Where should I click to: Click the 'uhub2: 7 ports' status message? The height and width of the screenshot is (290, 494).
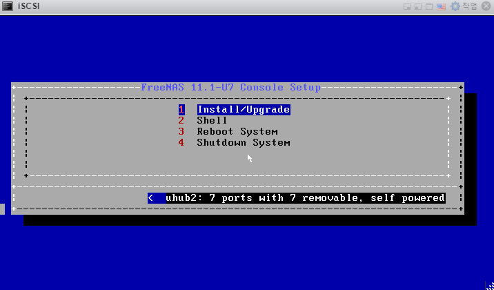pos(305,198)
